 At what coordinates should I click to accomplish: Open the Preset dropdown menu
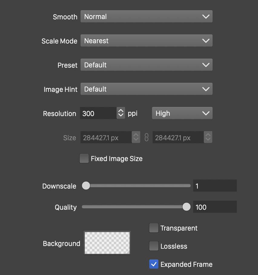tap(146, 65)
